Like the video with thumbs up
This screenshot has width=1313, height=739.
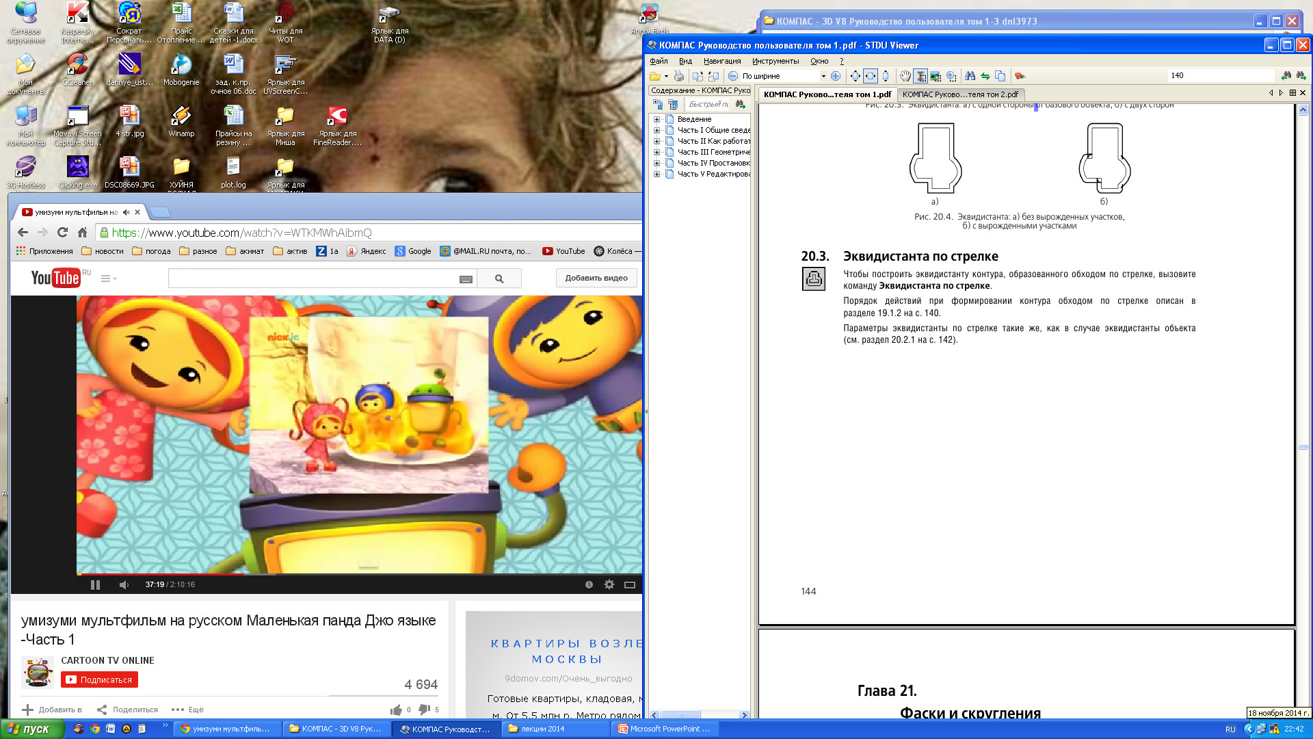(x=396, y=710)
